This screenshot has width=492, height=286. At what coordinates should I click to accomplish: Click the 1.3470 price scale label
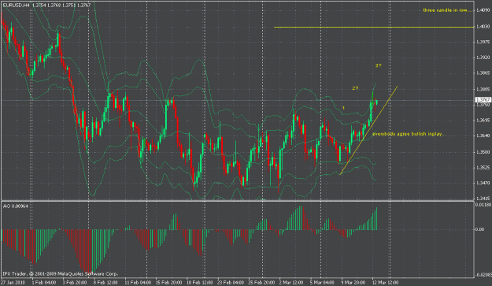[x=483, y=183]
